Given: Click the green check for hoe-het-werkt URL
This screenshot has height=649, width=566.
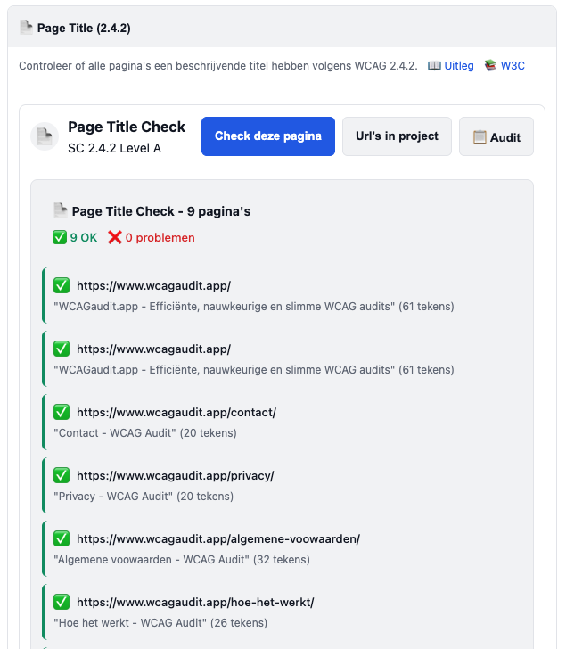Looking at the screenshot, I should click(x=62, y=602).
